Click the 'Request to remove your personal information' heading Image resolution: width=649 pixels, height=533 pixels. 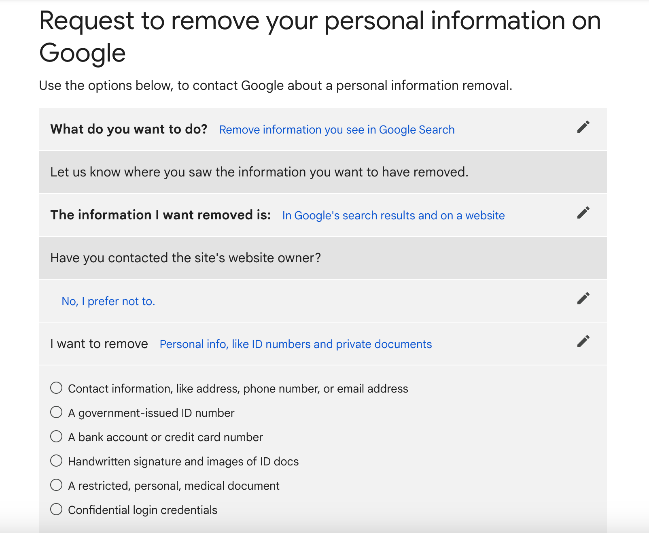tap(320, 36)
